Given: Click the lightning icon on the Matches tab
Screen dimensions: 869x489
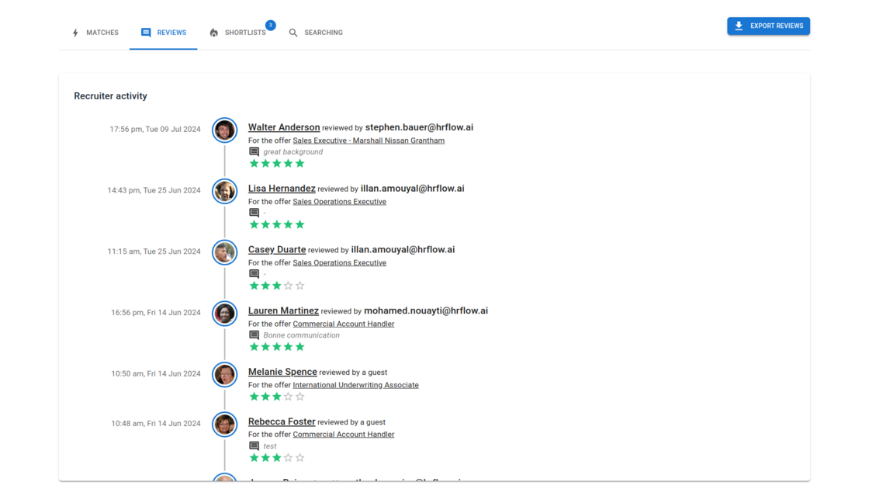Looking at the screenshot, I should coord(75,32).
